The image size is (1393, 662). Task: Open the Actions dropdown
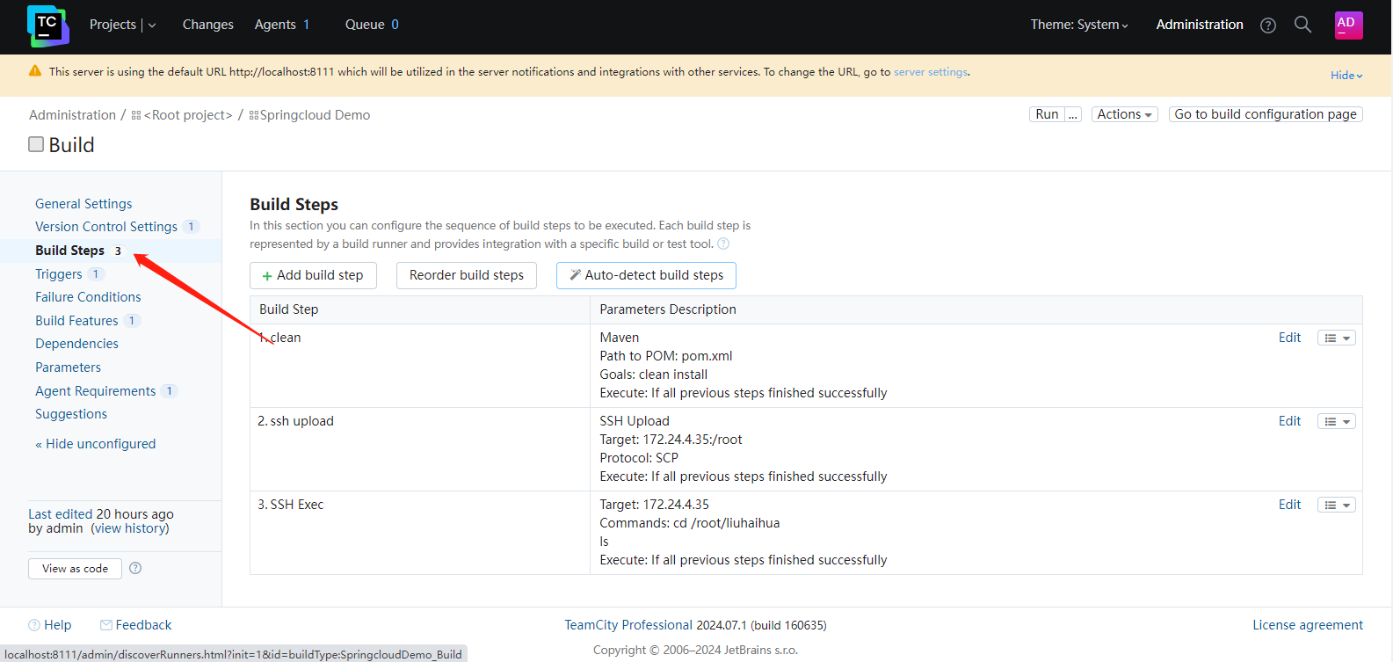(x=1124, y=114)
